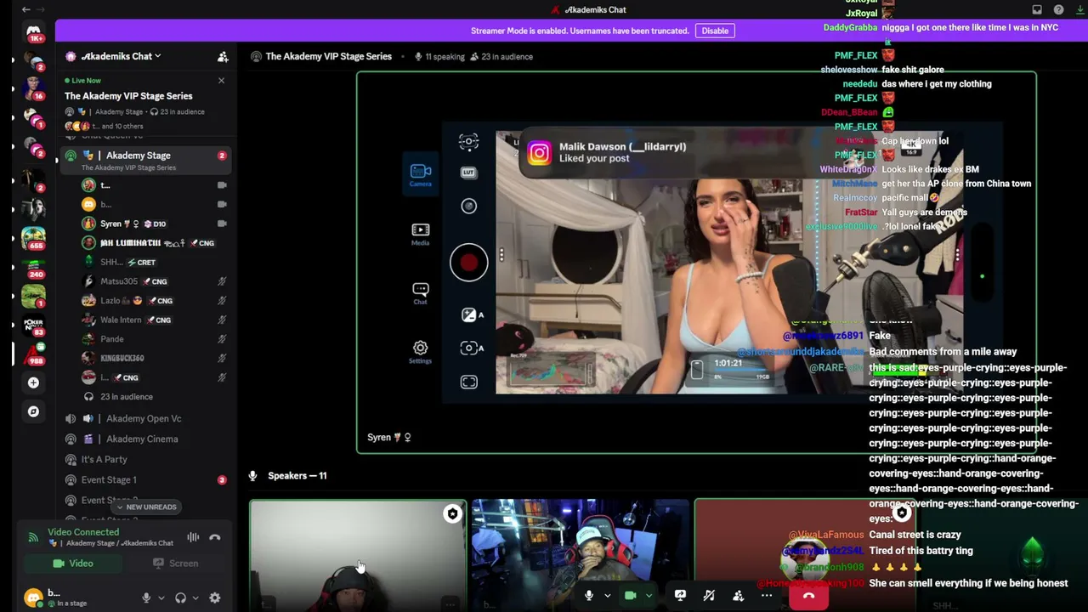The width and height of the screenshot is (1088, 612).
Task: Turn off camera with the Video button
Action: (x=73, y=564)
